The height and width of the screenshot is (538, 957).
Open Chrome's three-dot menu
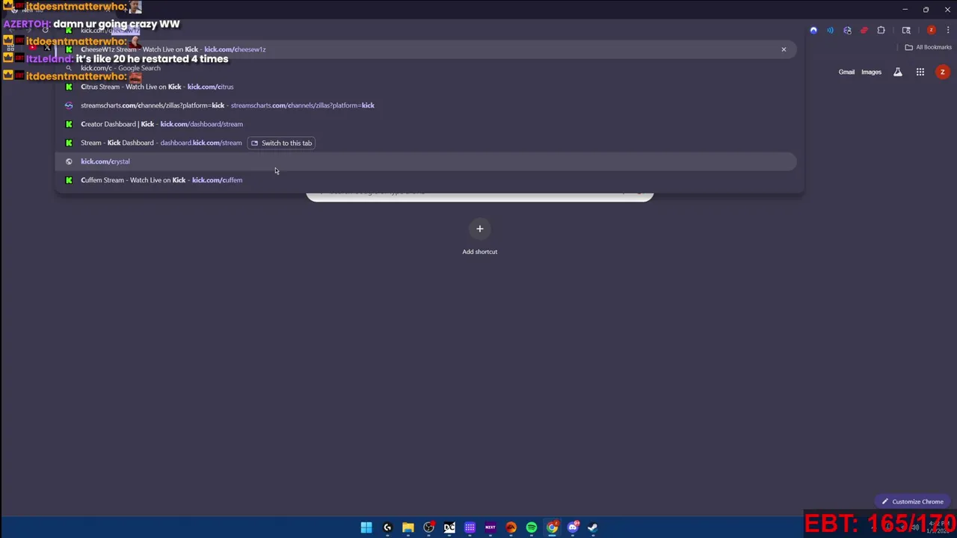tap(947, 31)
